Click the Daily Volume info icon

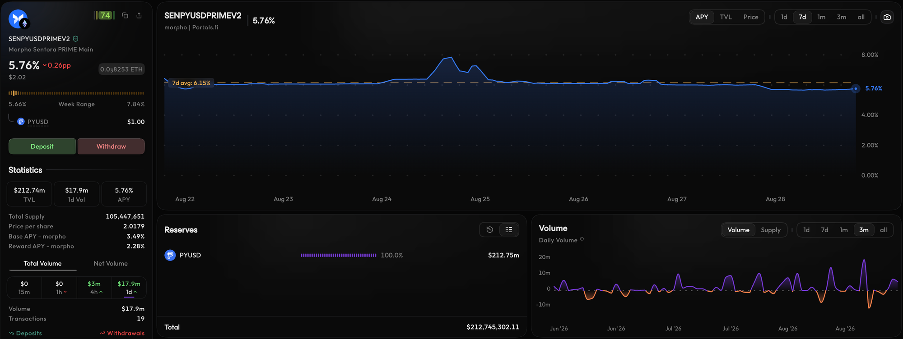coord(582,239)
